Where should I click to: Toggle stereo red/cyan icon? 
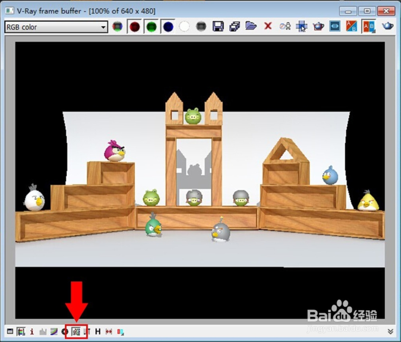[x=120, y=332]
